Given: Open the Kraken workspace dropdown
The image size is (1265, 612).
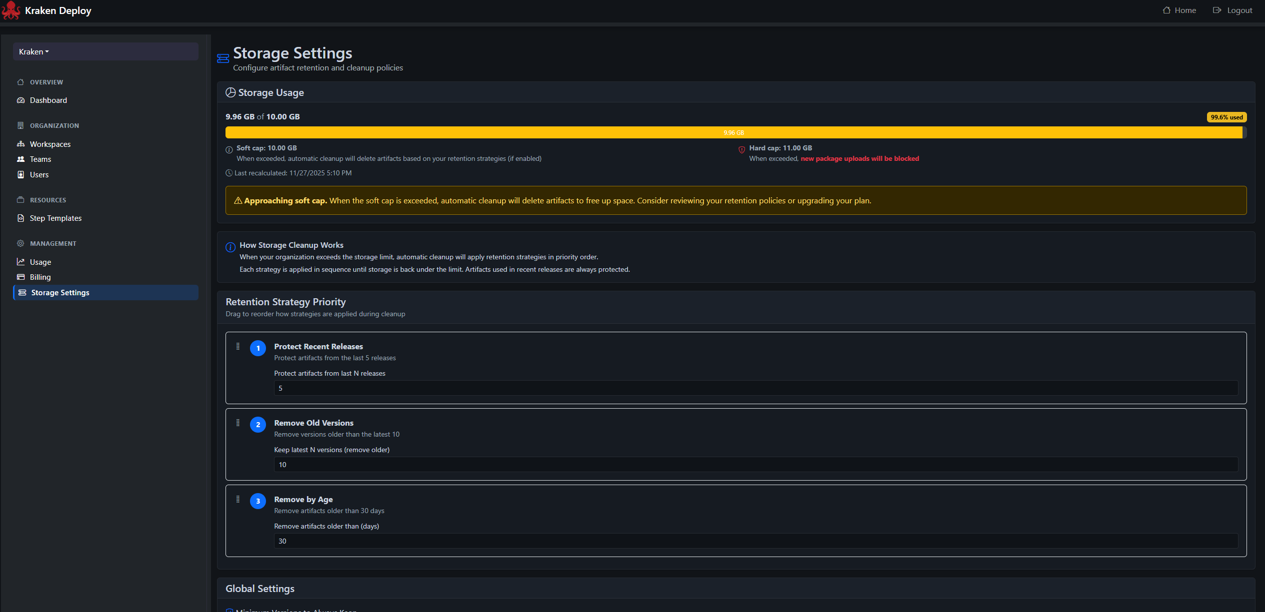Looking at the screenshot, I should pyautogui.click(x=33, y=51).
